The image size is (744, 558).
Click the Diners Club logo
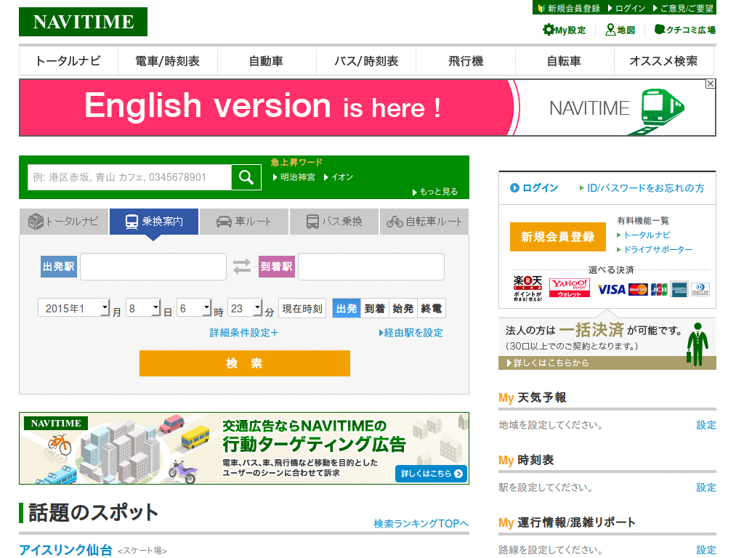tap(700, 289)
